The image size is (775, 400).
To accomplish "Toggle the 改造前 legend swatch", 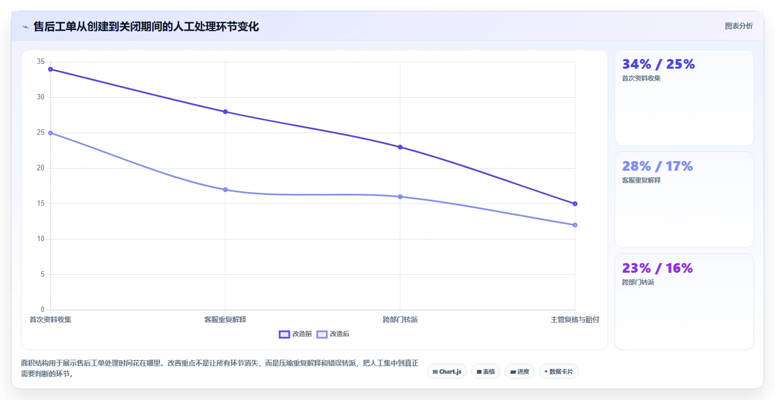I will point(284,334).
